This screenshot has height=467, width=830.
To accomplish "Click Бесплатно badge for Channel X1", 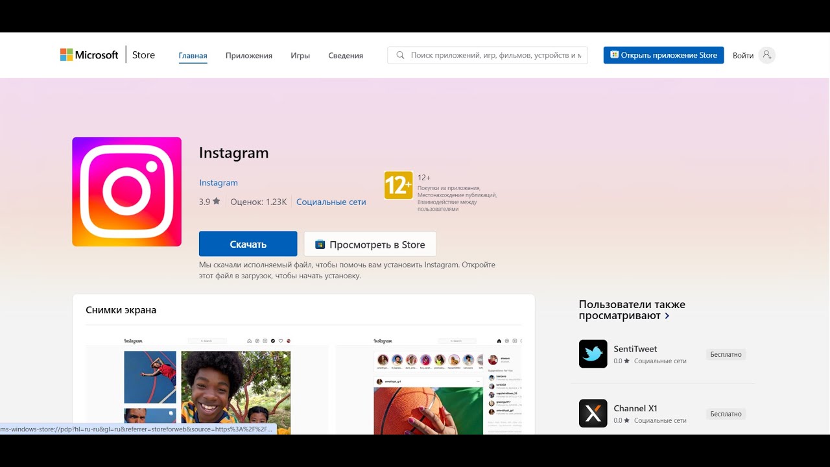I will click(726, 414).
